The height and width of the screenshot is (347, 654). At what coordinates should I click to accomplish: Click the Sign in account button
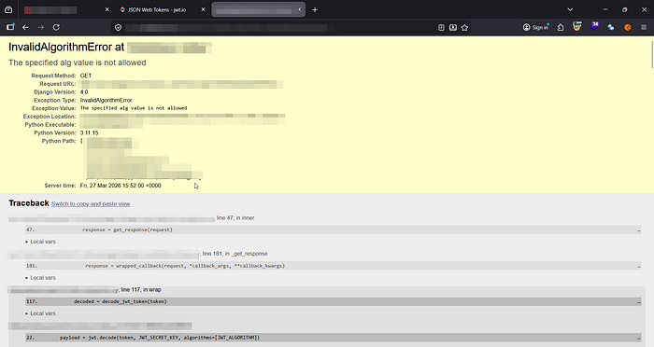click(536, 27)
